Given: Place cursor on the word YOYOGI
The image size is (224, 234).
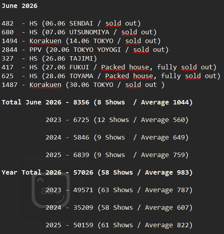Looking at the screenshot, I should [x=109, y=50].
